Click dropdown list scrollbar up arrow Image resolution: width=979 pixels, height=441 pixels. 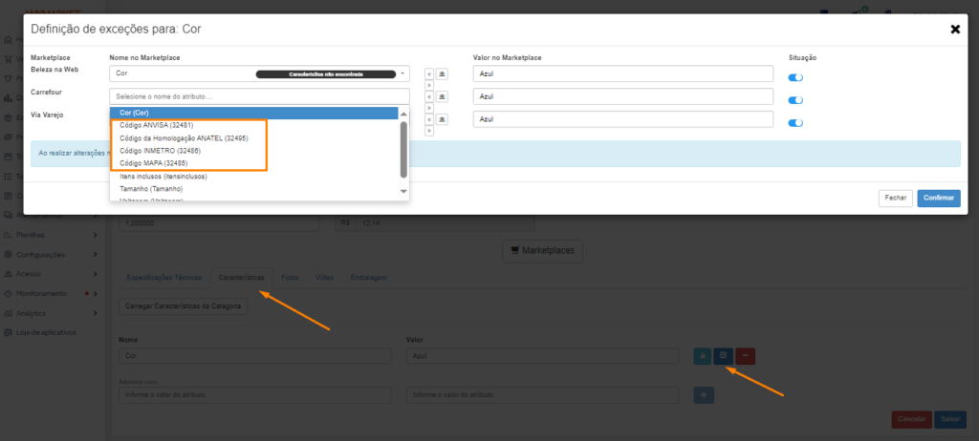403,115
